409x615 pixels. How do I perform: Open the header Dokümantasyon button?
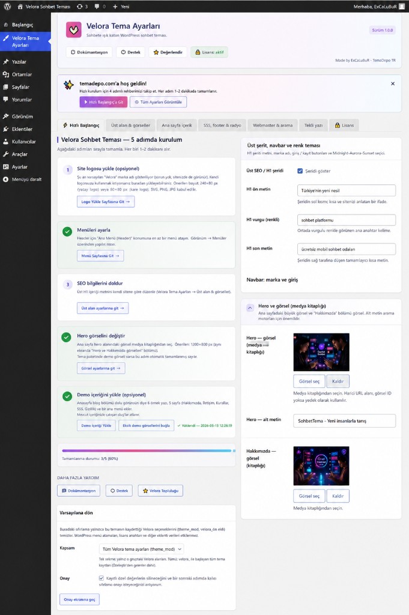89,52
